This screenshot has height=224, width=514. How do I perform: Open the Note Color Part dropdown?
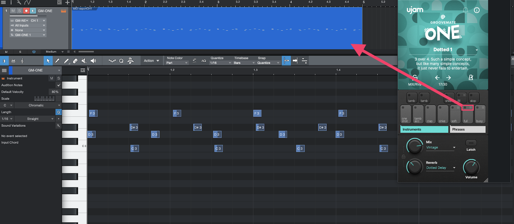[177, 63]
